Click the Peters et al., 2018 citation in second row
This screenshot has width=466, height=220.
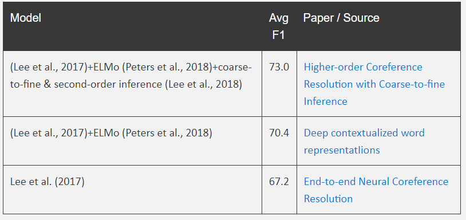pos(167,133)
